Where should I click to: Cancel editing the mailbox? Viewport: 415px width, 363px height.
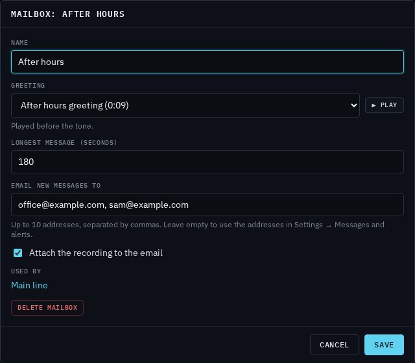pos(335,345)
